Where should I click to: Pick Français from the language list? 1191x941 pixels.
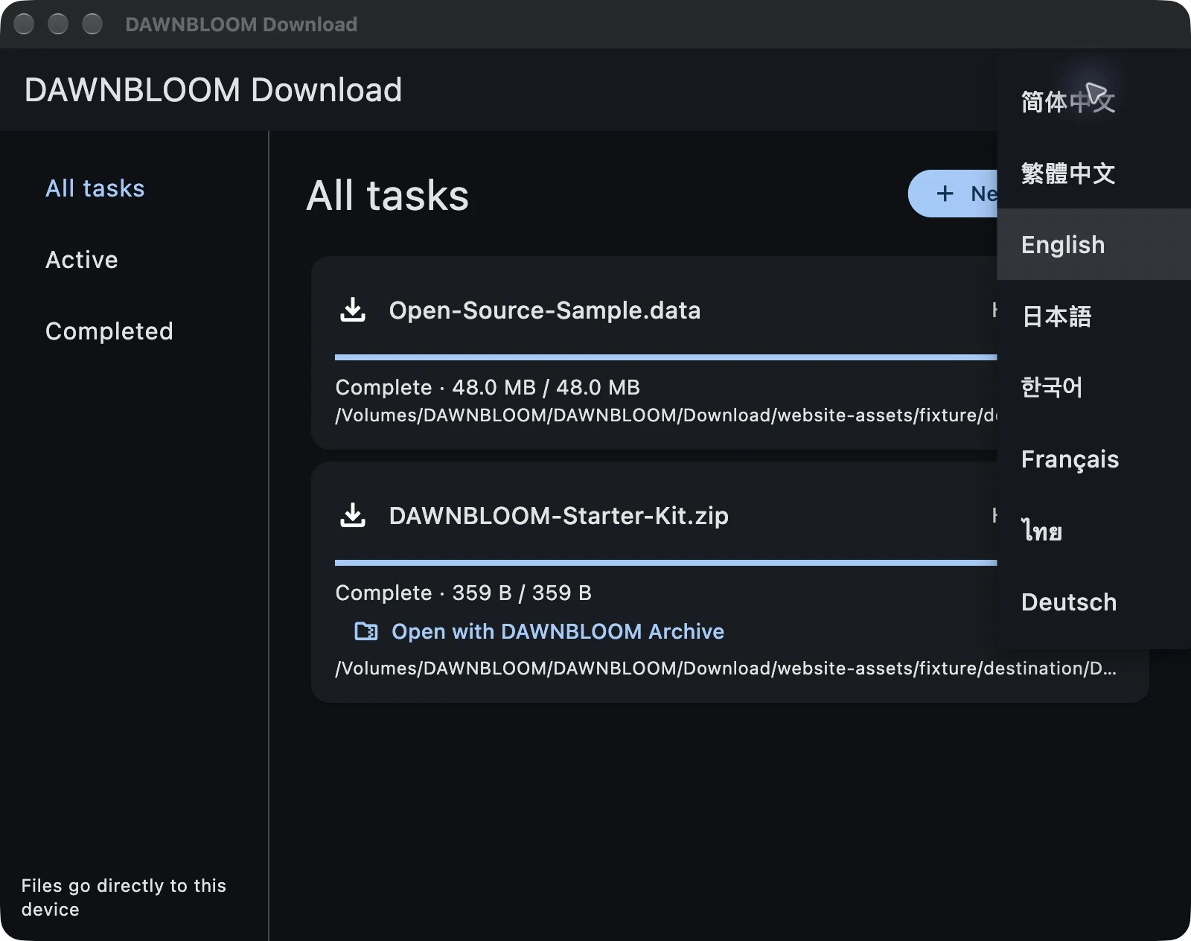coord(1093,459)
